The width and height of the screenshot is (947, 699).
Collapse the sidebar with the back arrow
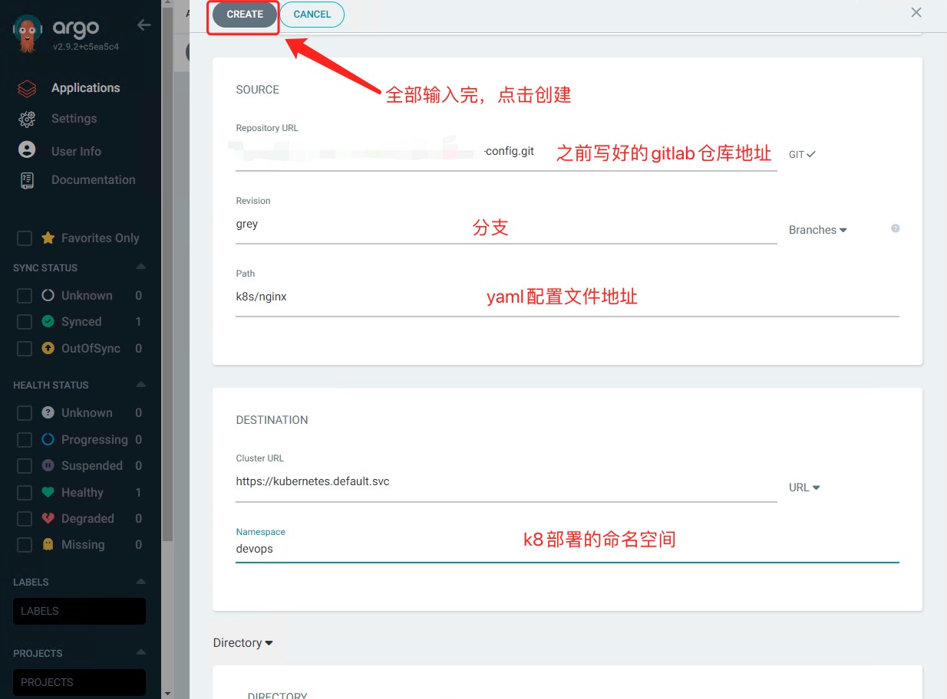tap(144, 25)
